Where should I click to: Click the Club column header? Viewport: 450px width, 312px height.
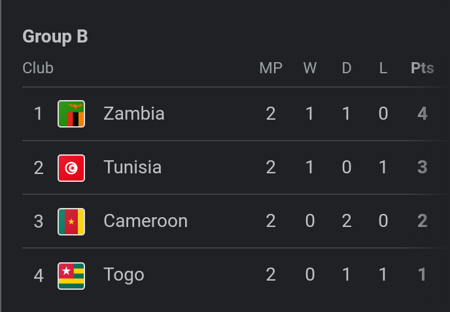click(x=38, y=68)
